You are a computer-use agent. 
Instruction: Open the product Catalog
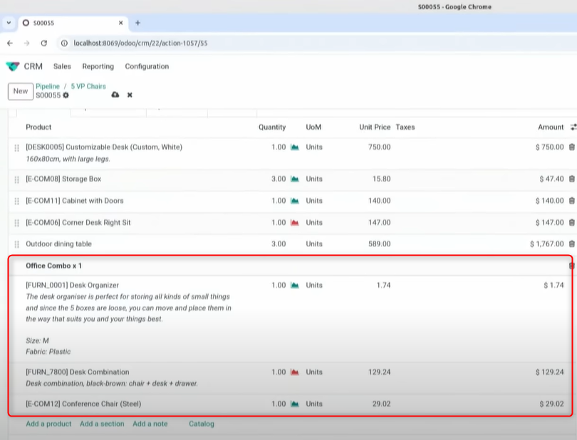202,424
